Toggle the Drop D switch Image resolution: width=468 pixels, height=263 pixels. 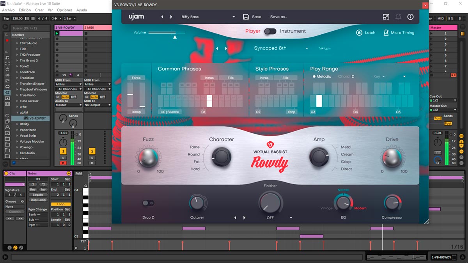[148, 203]
